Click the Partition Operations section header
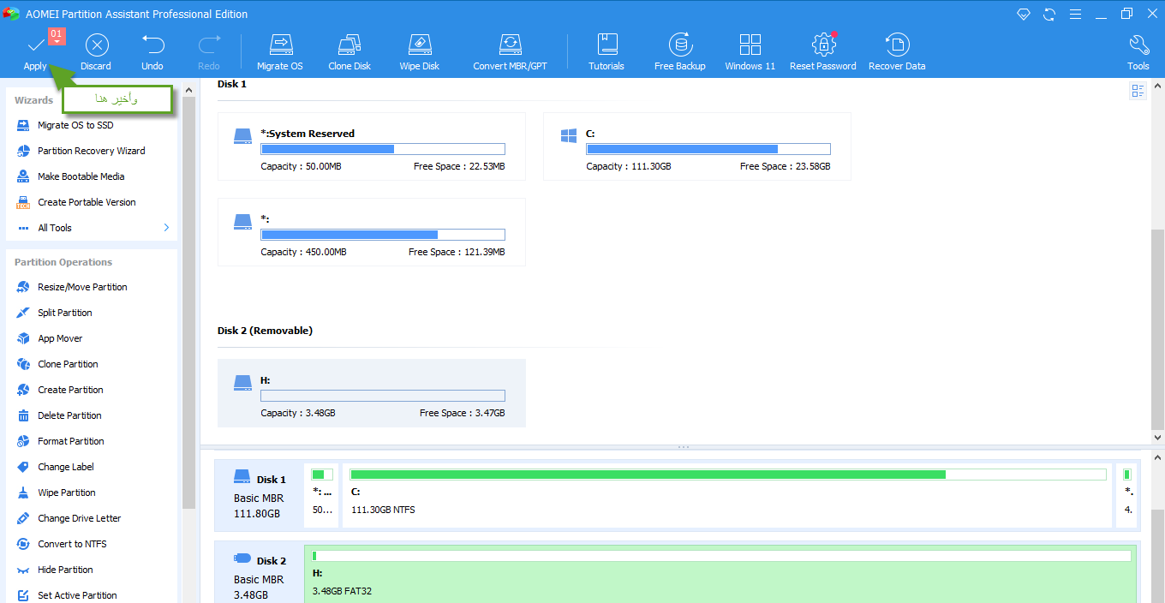The image size is (1165, 603). (63, 262)
